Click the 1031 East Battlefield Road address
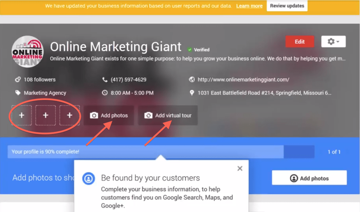360x212 pixels. tap(264, 93)
